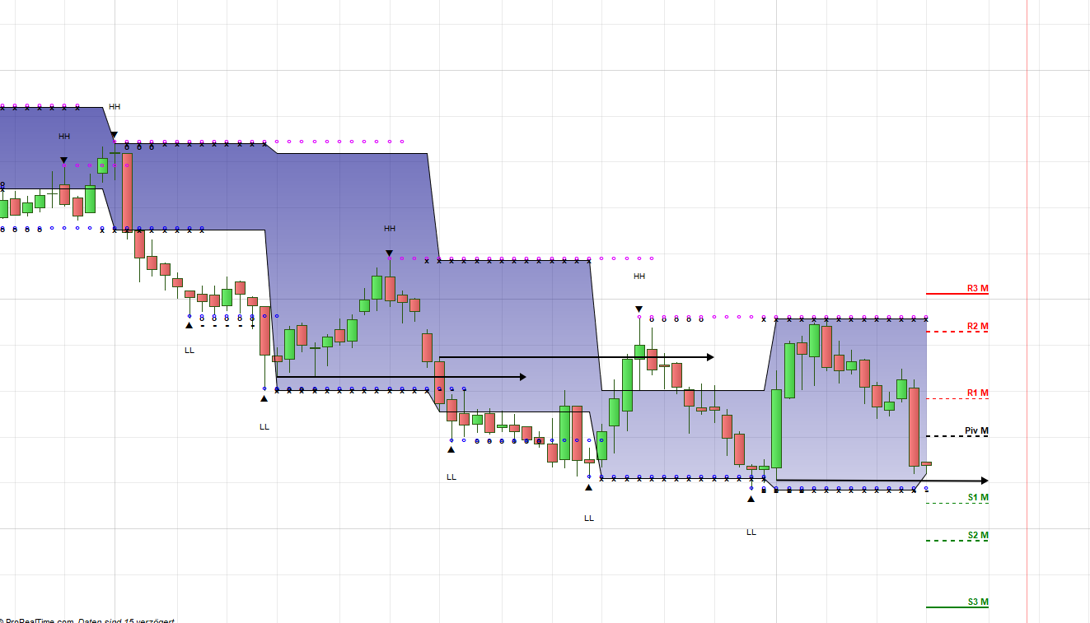Select the tall green candle in the final rally
Viewport: 1090px width, 623px height.
click(x=775, y=428)
